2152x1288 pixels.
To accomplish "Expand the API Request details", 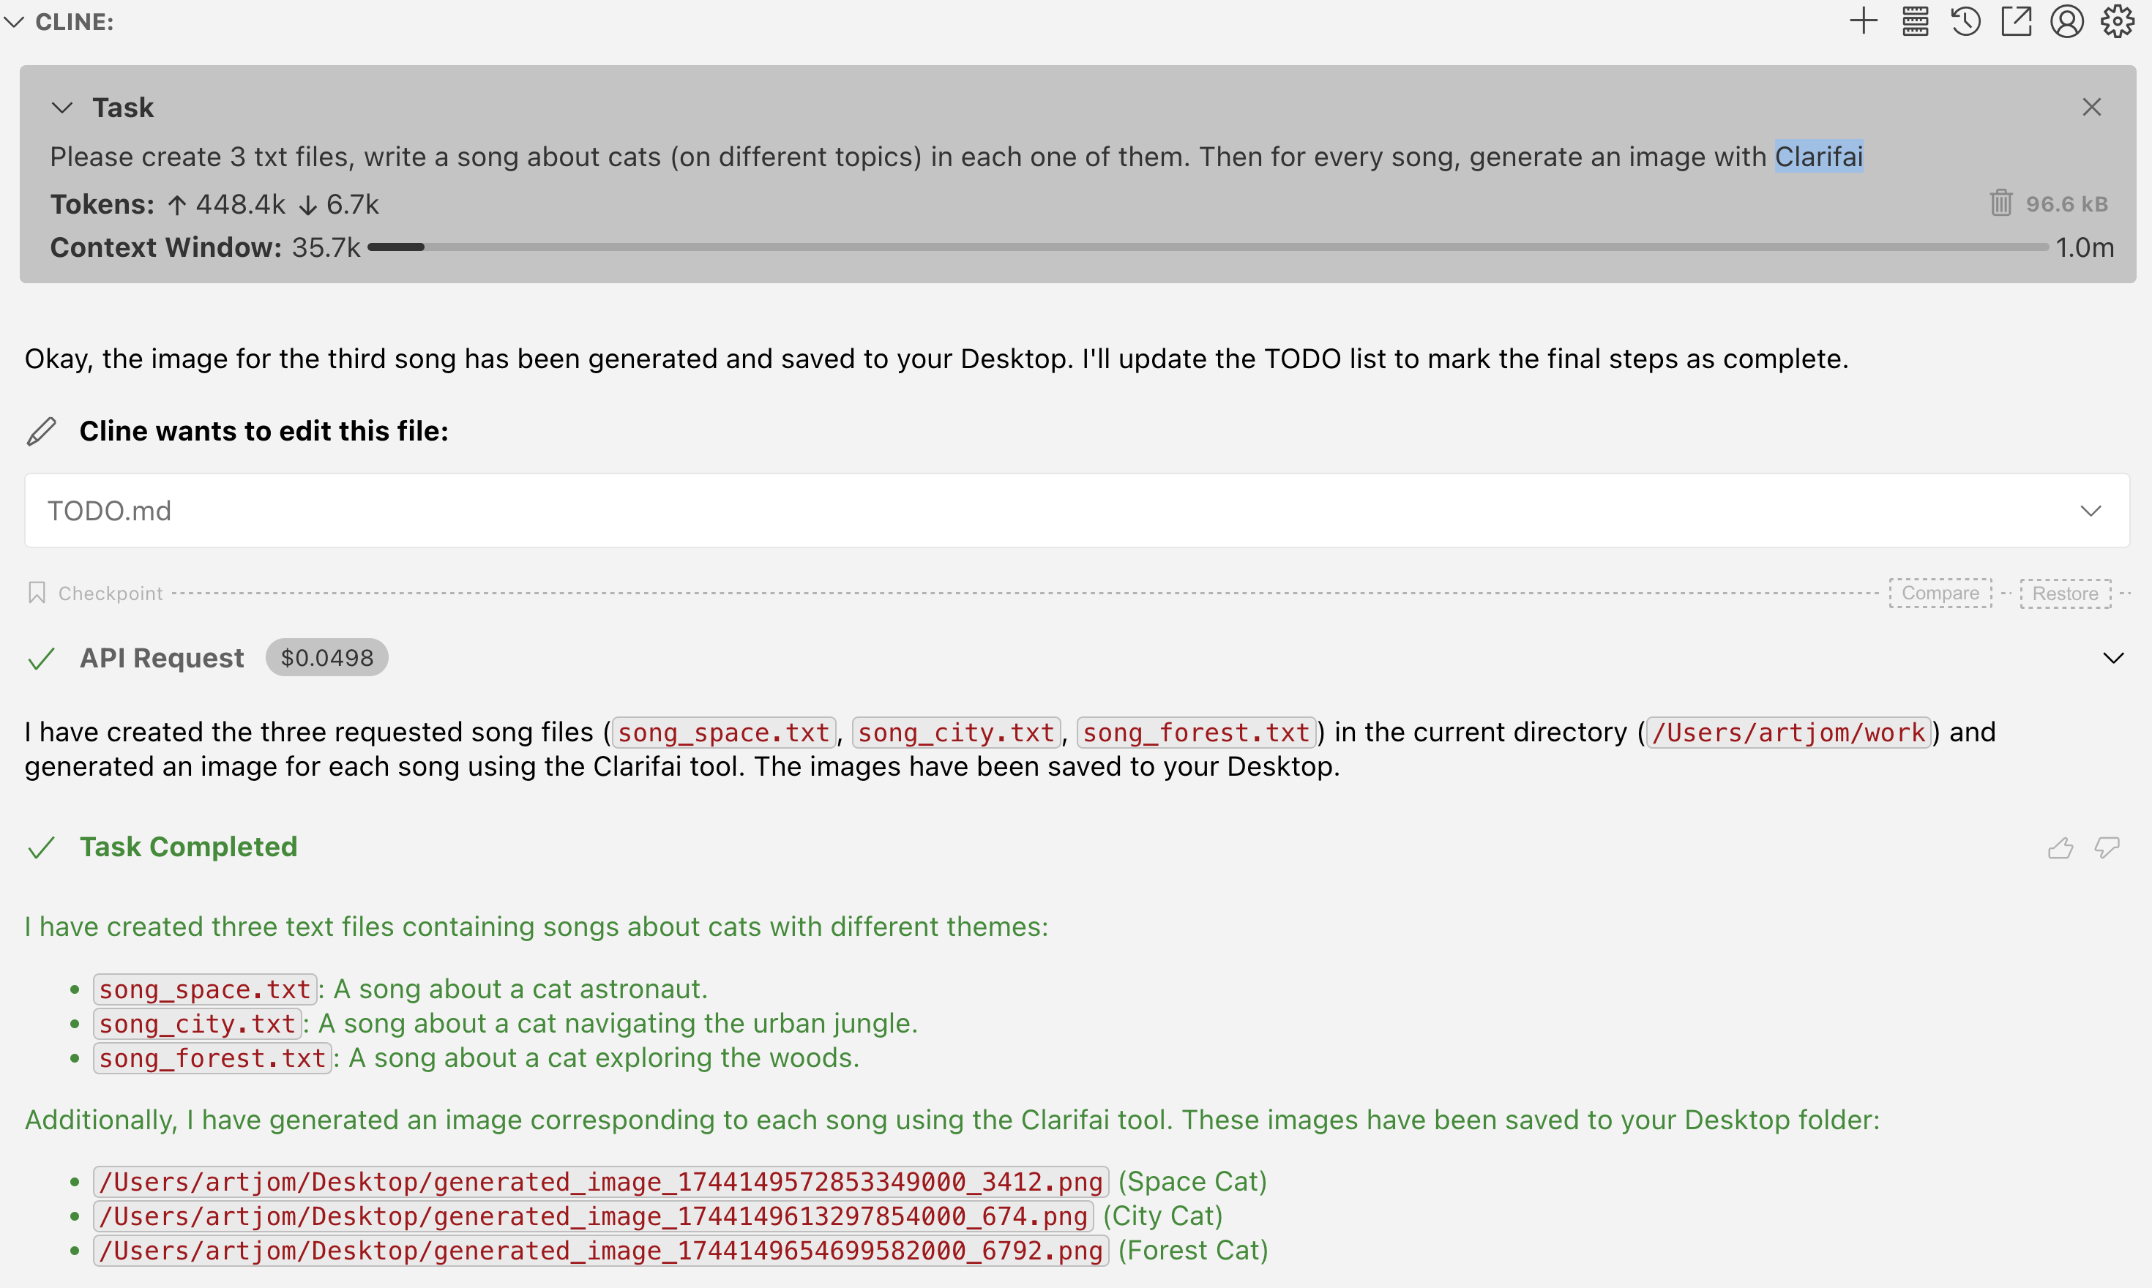I will [2113, 658].
